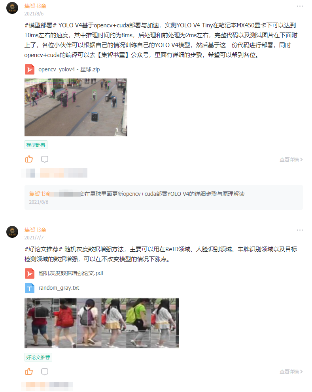The height and width of the screenshot is (392, 312).
Task: Open 集智书童 profile from the second post's name
Action: click(36, 230)
